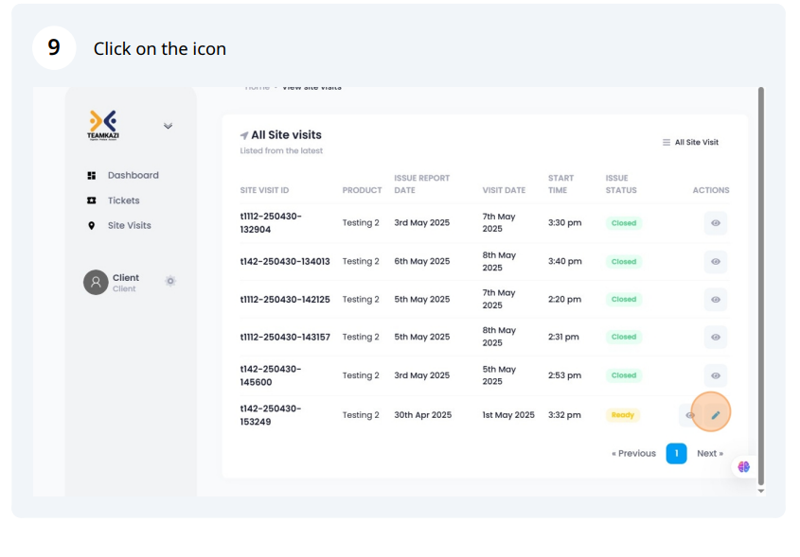Click the Site Visit ID column header
This screenshot has width=800, height=557.
(x=264, y=190)
